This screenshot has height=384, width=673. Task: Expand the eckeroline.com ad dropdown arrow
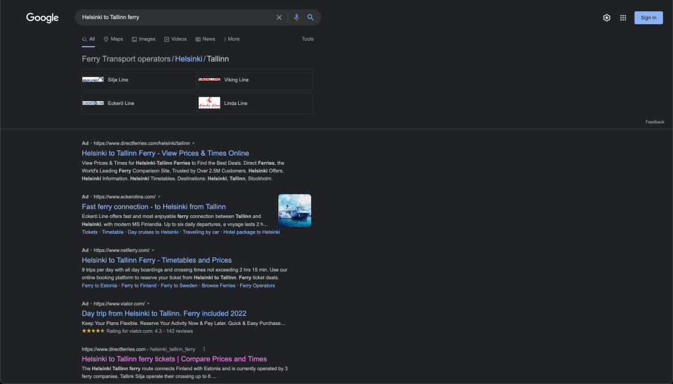[159, 197]
